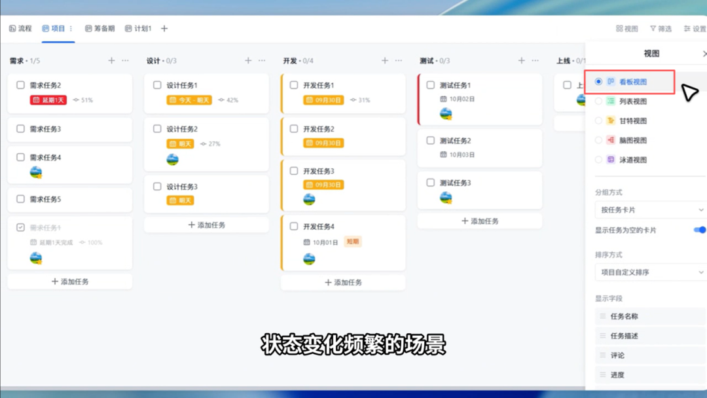Click 09月30日 date badge on 开发任务2

coord(323,143)
